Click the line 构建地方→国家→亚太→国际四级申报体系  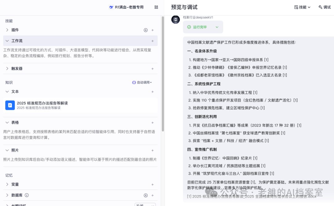pyautogui.click(x=230, y=60)
